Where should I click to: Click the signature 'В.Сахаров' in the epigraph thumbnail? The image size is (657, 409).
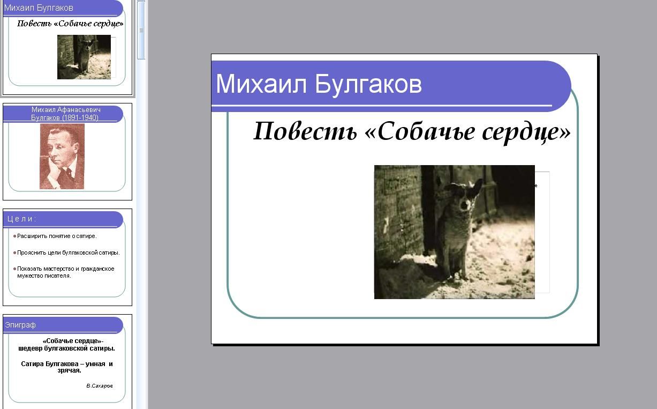[100, 385]
